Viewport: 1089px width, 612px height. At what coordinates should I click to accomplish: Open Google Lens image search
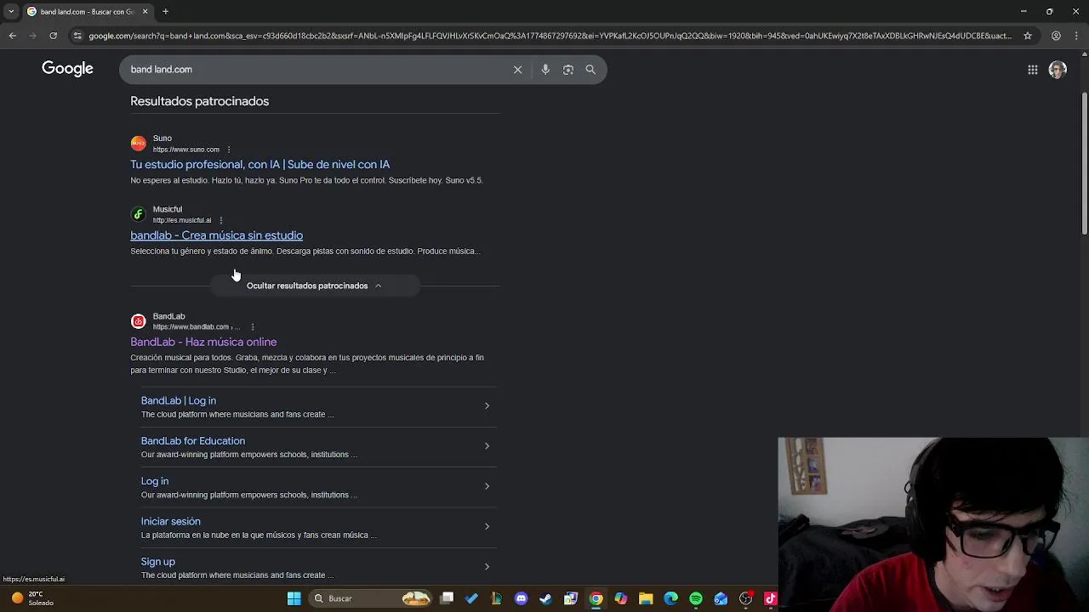[568, 70]
